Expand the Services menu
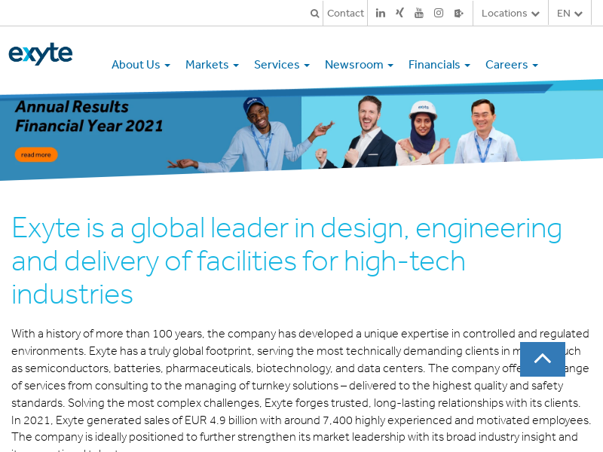This screenshot has height=452, width=603. [x=281, y=65]
